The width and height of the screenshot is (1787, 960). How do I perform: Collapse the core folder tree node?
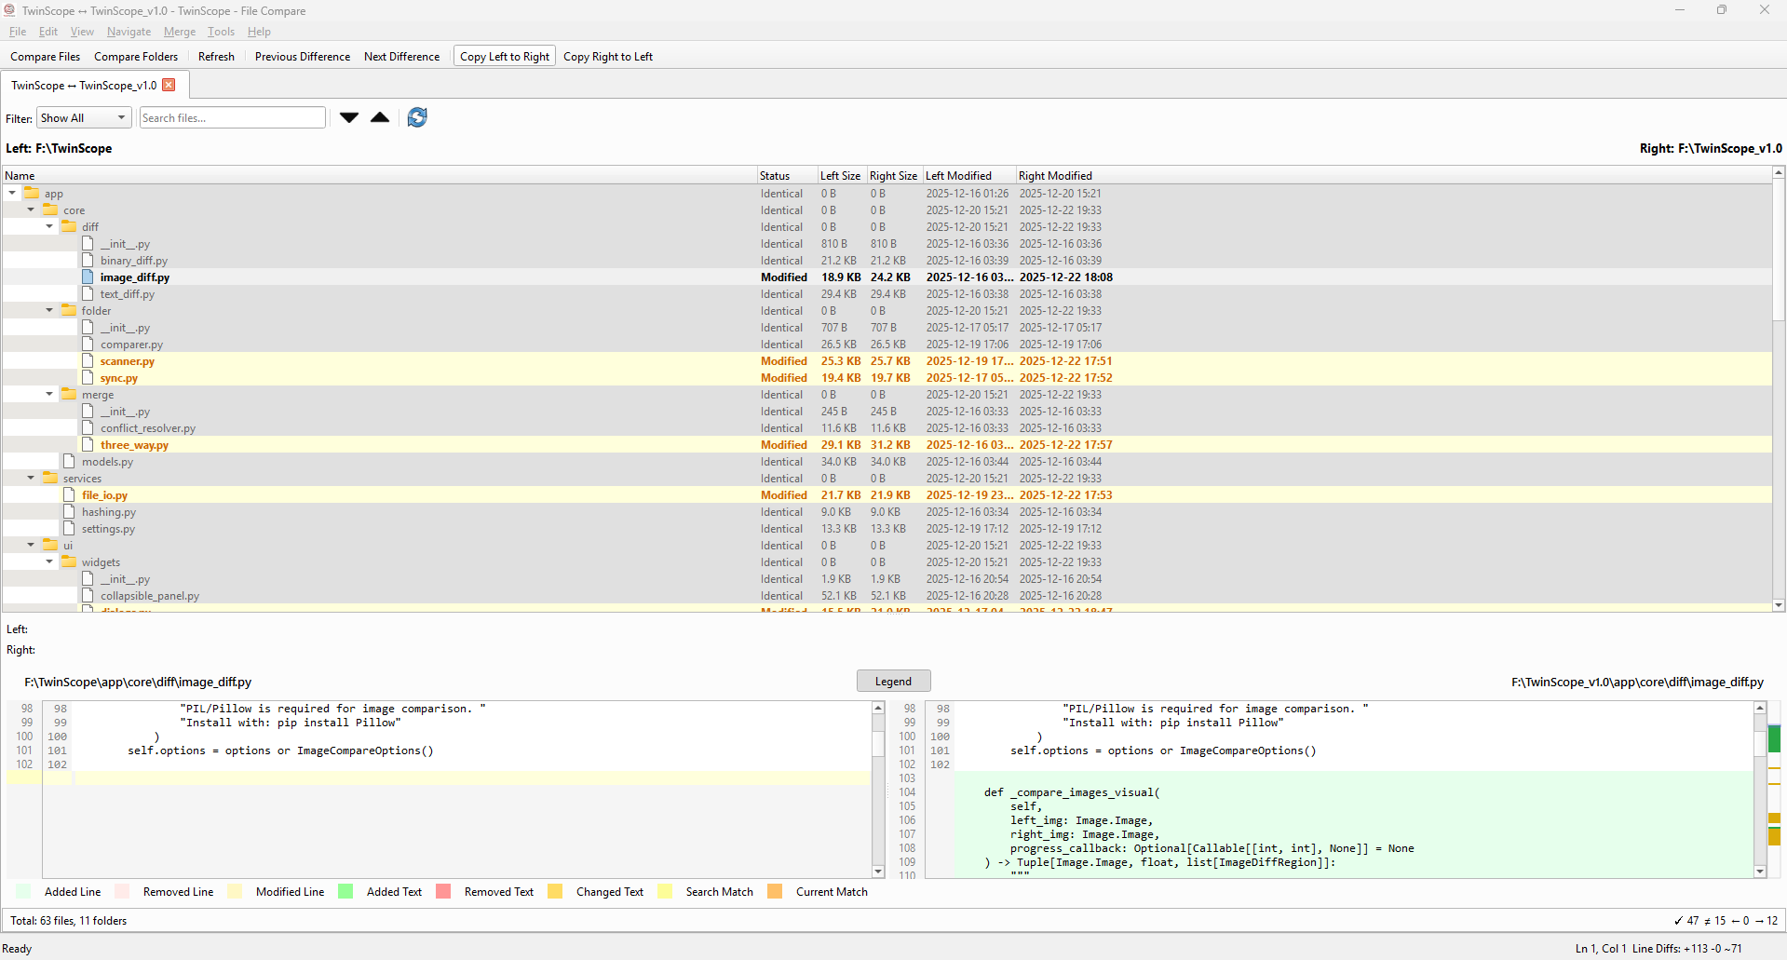(x=31, y=210)
